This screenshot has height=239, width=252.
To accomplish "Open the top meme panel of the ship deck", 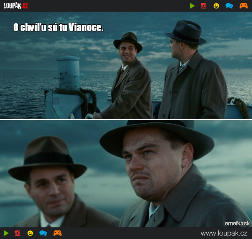I will point(126,65).
